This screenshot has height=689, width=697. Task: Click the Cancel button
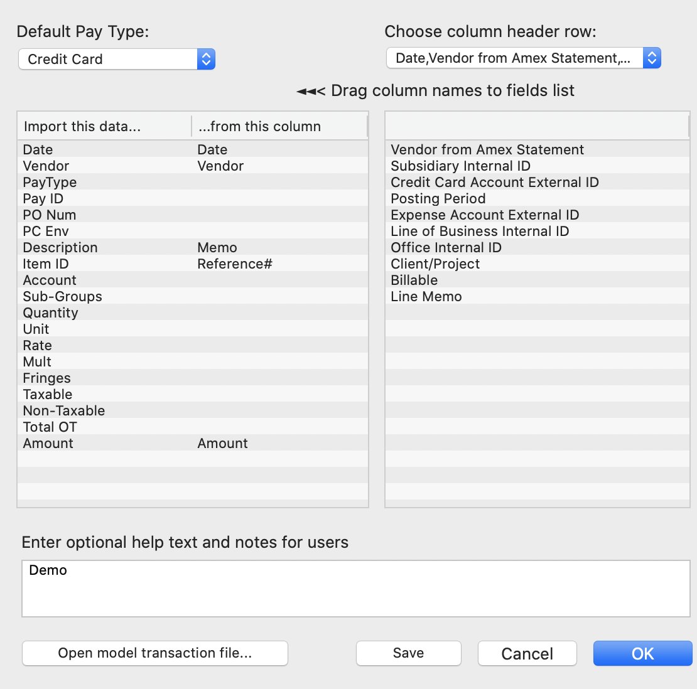(527, 653)
